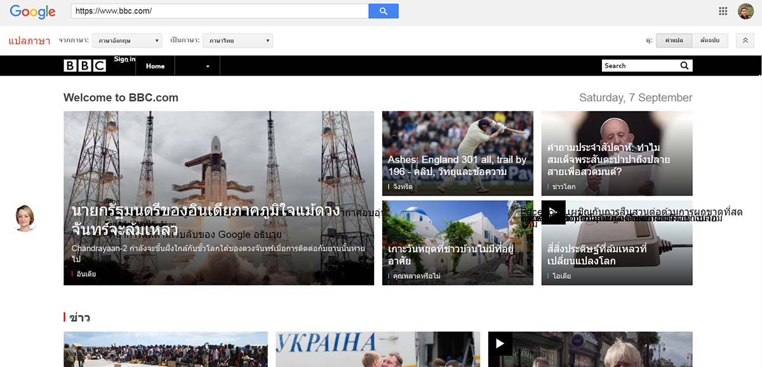
Task: Open the source language dropdown ภาษาอังกฤษ
Action: [x=127, y=41]
